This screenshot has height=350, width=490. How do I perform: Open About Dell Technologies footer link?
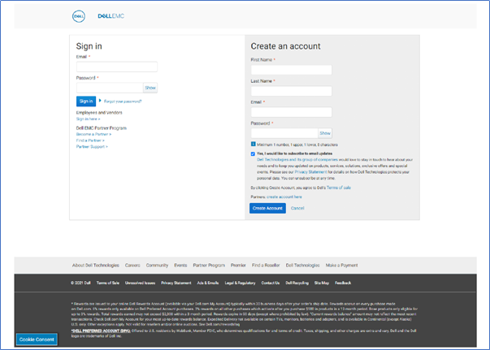96,266
